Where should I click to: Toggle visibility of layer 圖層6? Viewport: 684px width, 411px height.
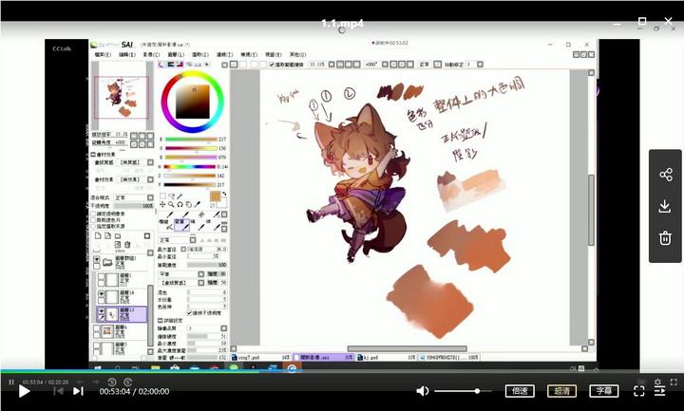tap(97, 328)
